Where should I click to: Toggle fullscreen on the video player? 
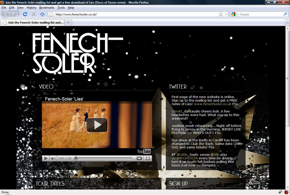tap(148, 158)
